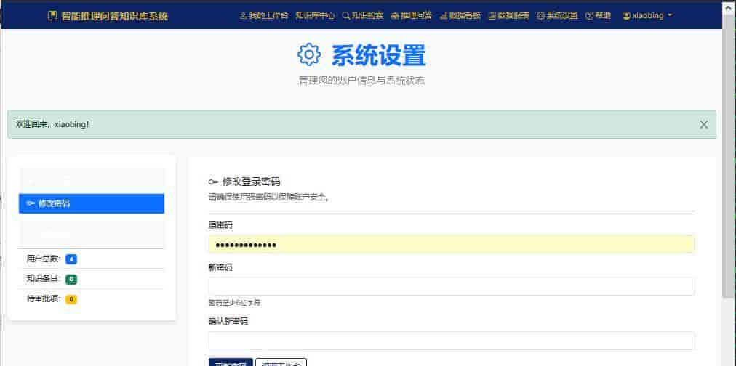Select the 修改密码 sidebar tab
736x366 pixels.
(x=92, y=203)
